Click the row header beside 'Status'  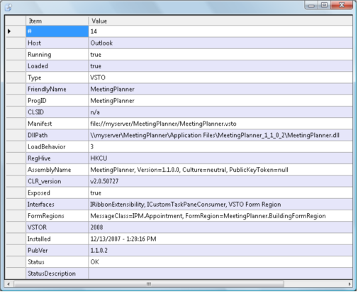coord(16,262)
